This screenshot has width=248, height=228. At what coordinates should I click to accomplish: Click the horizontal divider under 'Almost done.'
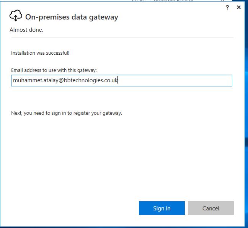(x=122, y=38)
